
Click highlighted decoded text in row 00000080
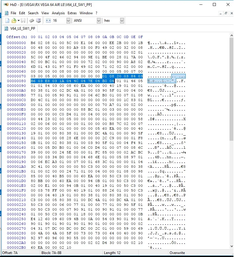pos(162,81)
